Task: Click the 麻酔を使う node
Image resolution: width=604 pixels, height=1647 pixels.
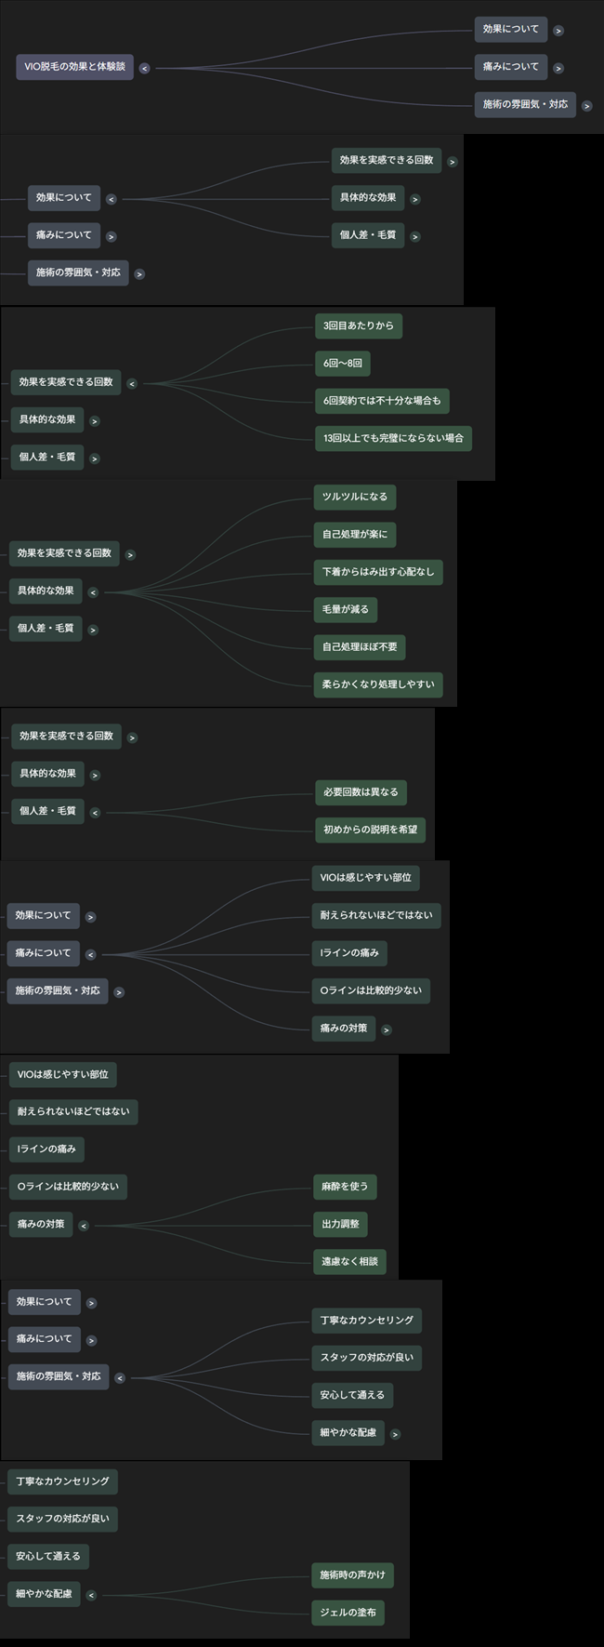Action: tap(344, 1187)
